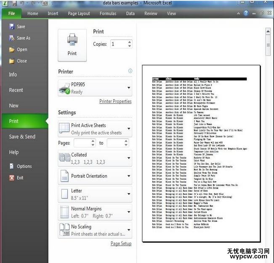The width and height of the screenshot is (274, 263).
Task: Switch to the Insert tab
Action: click(x=53, y=13)
